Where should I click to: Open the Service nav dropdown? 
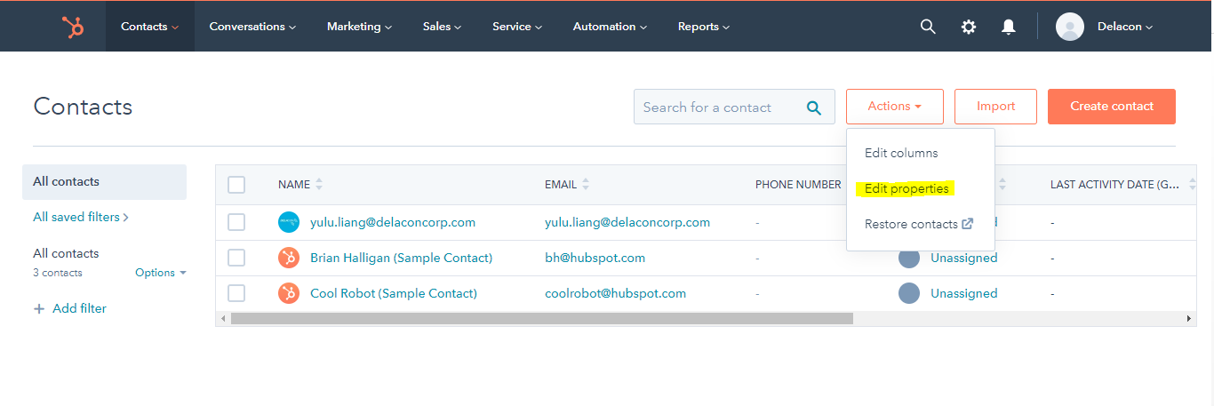click(x=517, y=27)
